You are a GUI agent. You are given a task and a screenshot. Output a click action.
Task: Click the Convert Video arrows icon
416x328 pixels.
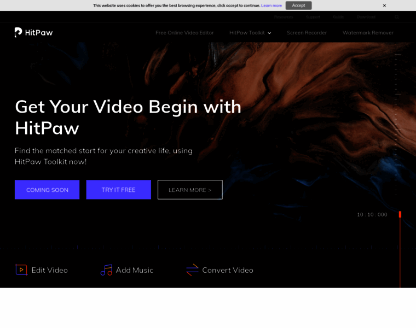192,270
